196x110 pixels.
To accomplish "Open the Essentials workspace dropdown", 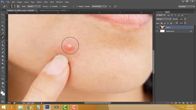I will tap(186, 6).
